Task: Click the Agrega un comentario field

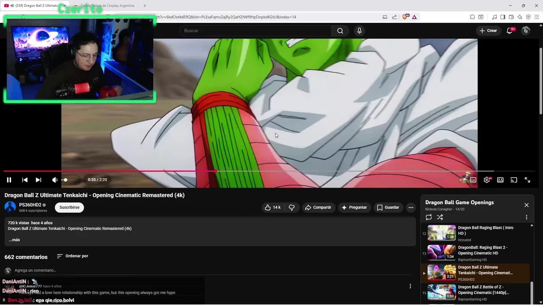Action: [x=212, y=270]
